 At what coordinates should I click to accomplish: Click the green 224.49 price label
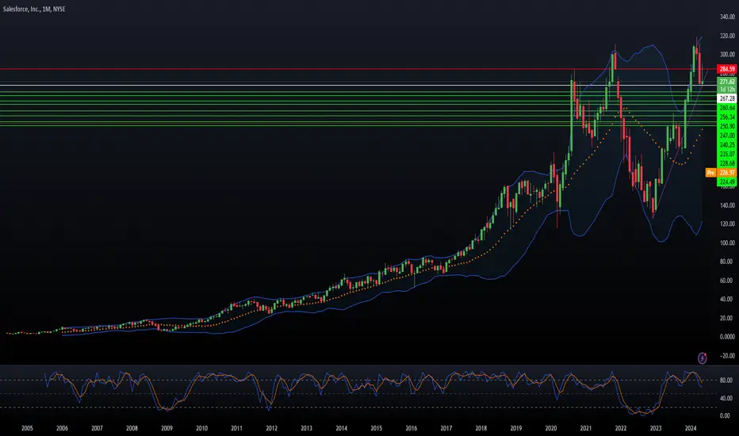coord(727,182)
